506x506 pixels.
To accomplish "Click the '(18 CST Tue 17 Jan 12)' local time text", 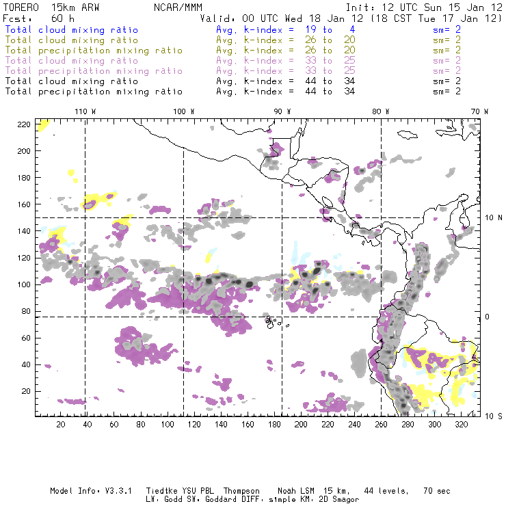I will coord(437,18).
